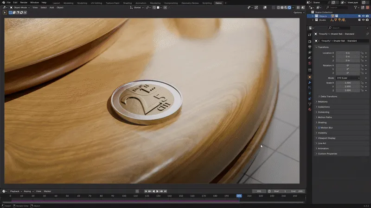371x208 pixels.
Task: Select the Tool properties tab icon
Action: [x=310, y=35]
